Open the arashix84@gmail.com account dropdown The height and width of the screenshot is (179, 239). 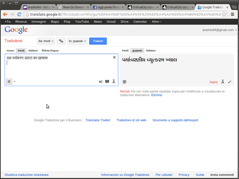[x=219, y=30]
